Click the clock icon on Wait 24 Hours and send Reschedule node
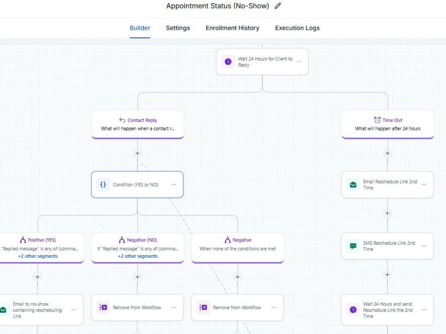Image resolution: width=446 pixels, height=334 pixels. point(353,310)
